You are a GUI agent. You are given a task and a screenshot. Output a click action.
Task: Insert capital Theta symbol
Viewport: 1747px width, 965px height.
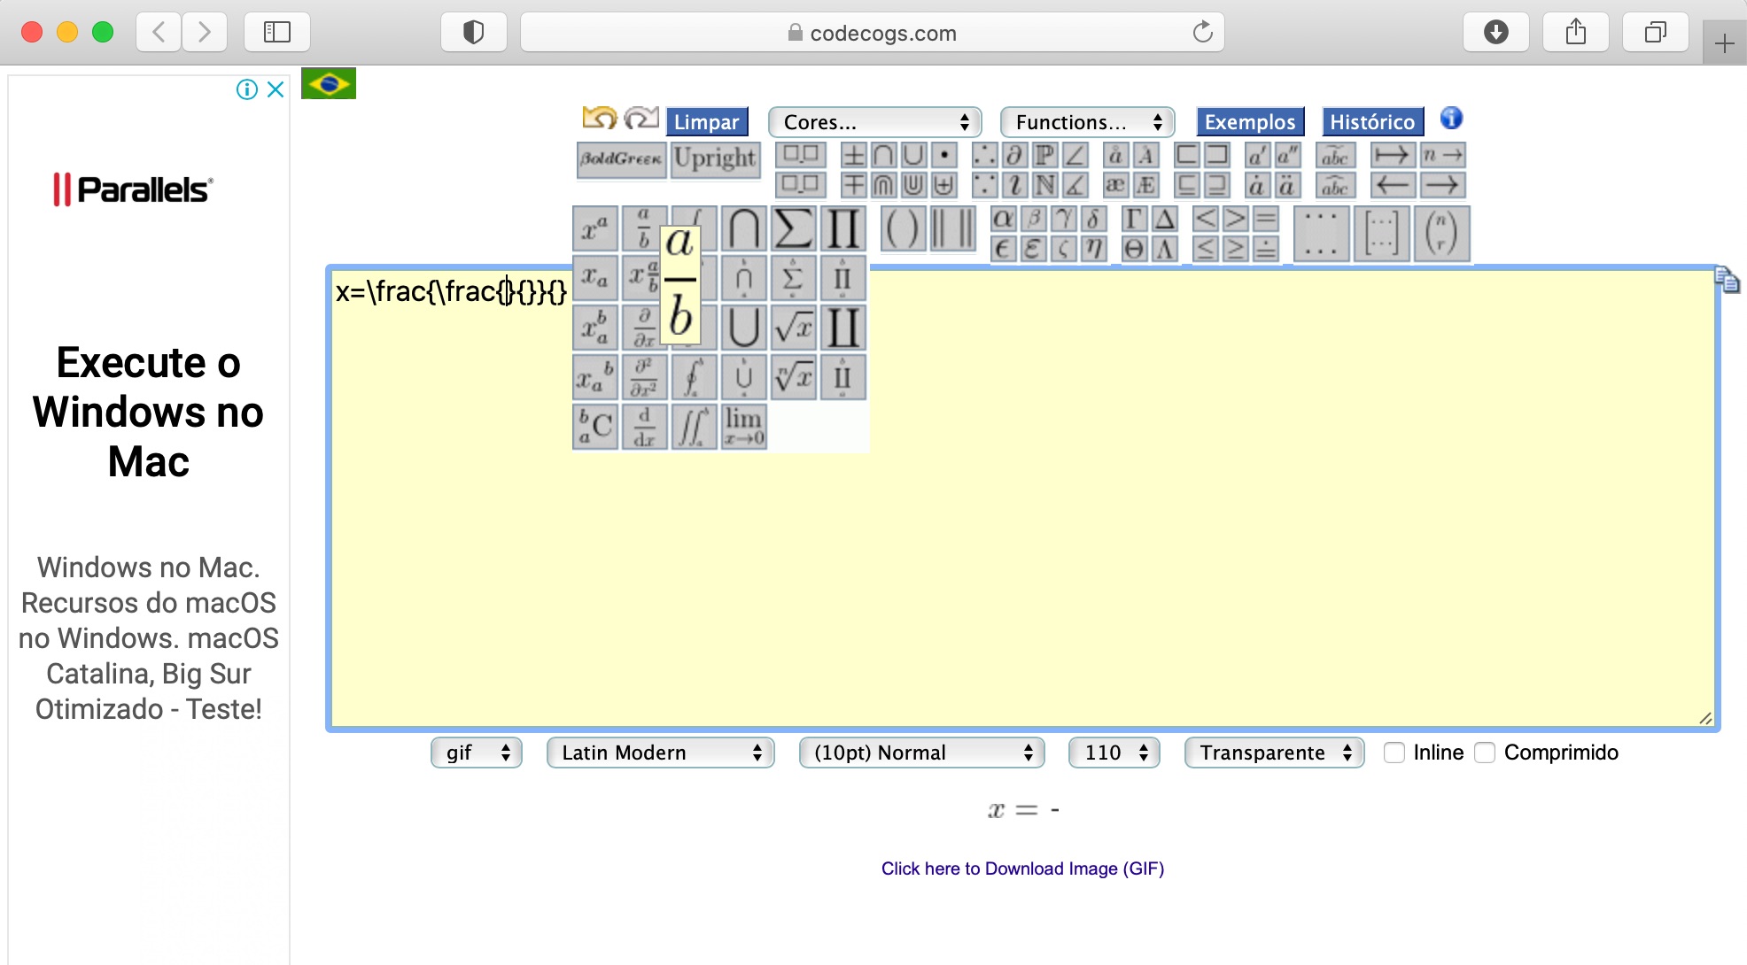[x=1134, y=250]
